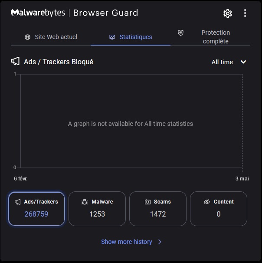Click the Show more history link
The height and width of the screenshot is (263, 262).
click(127, 242)
